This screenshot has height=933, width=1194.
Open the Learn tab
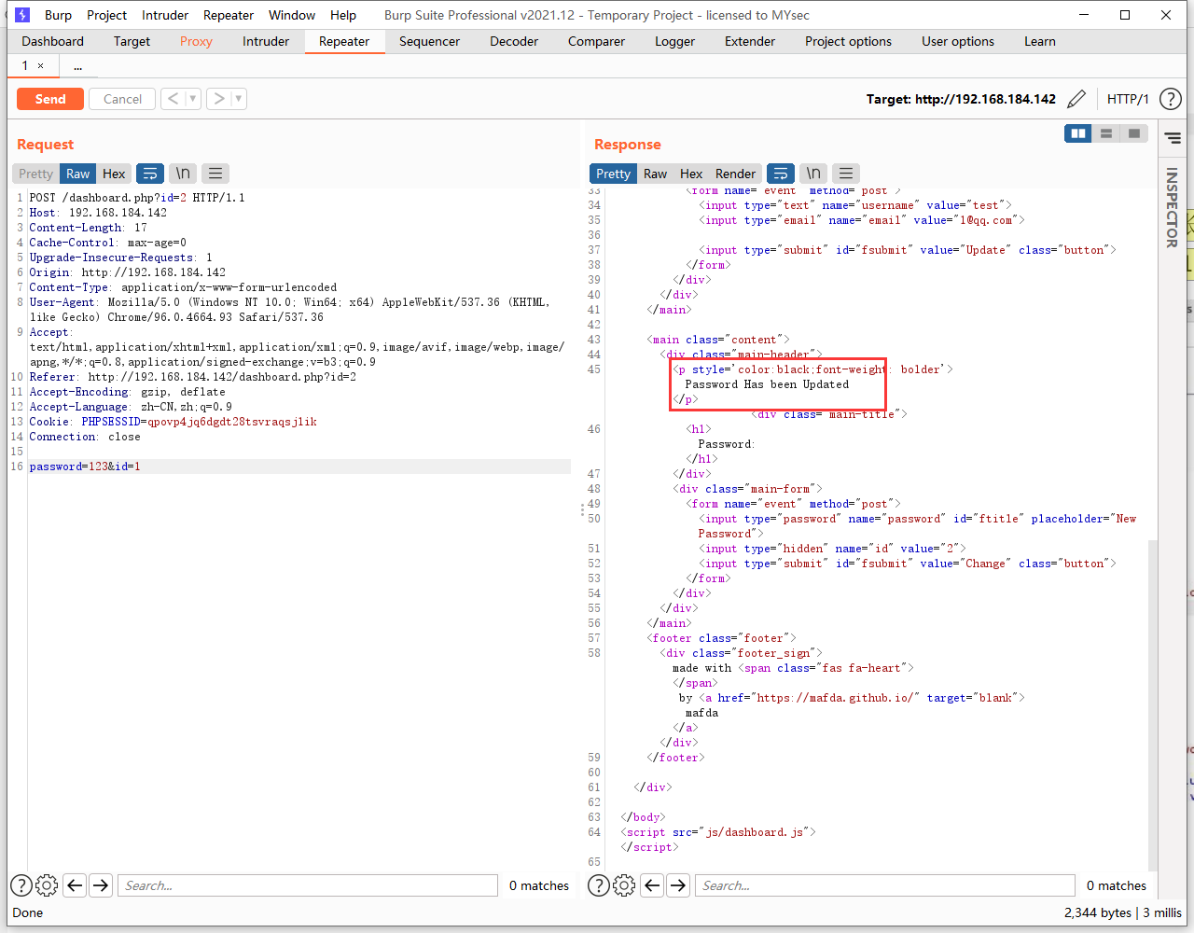[x=1040, y=41]
